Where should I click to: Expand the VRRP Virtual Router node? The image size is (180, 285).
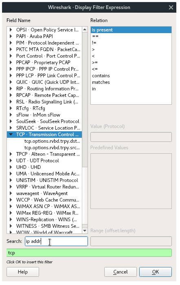11,187
